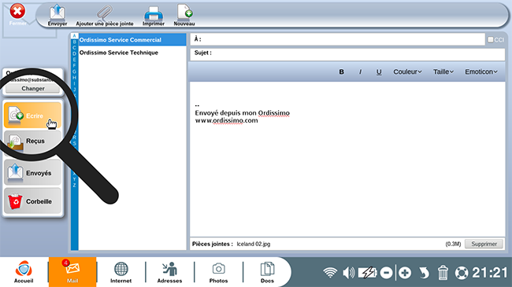Open the Emoticon dropdown
Screen dimensions: 512x287
click(x=481, y=72)
